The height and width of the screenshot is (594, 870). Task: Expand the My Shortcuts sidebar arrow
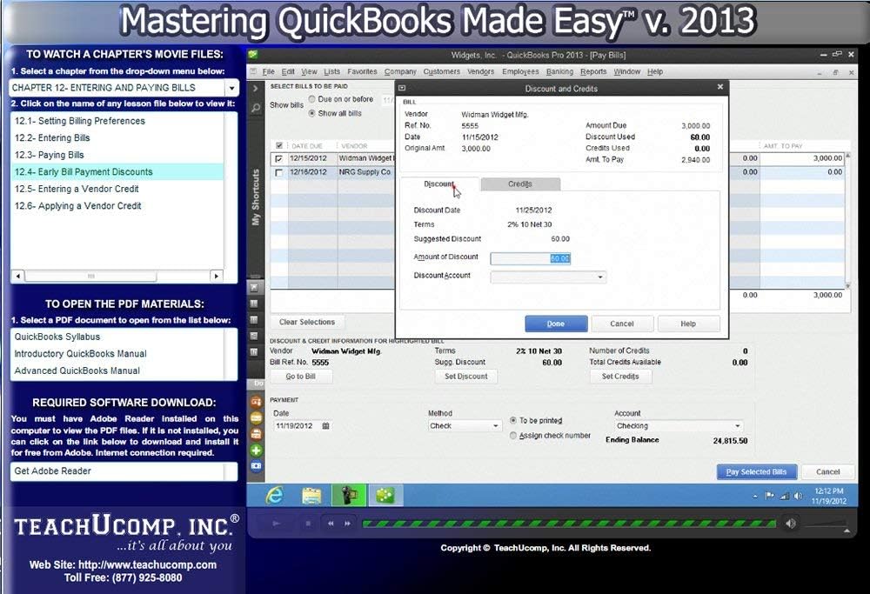[x=255, y=89]
